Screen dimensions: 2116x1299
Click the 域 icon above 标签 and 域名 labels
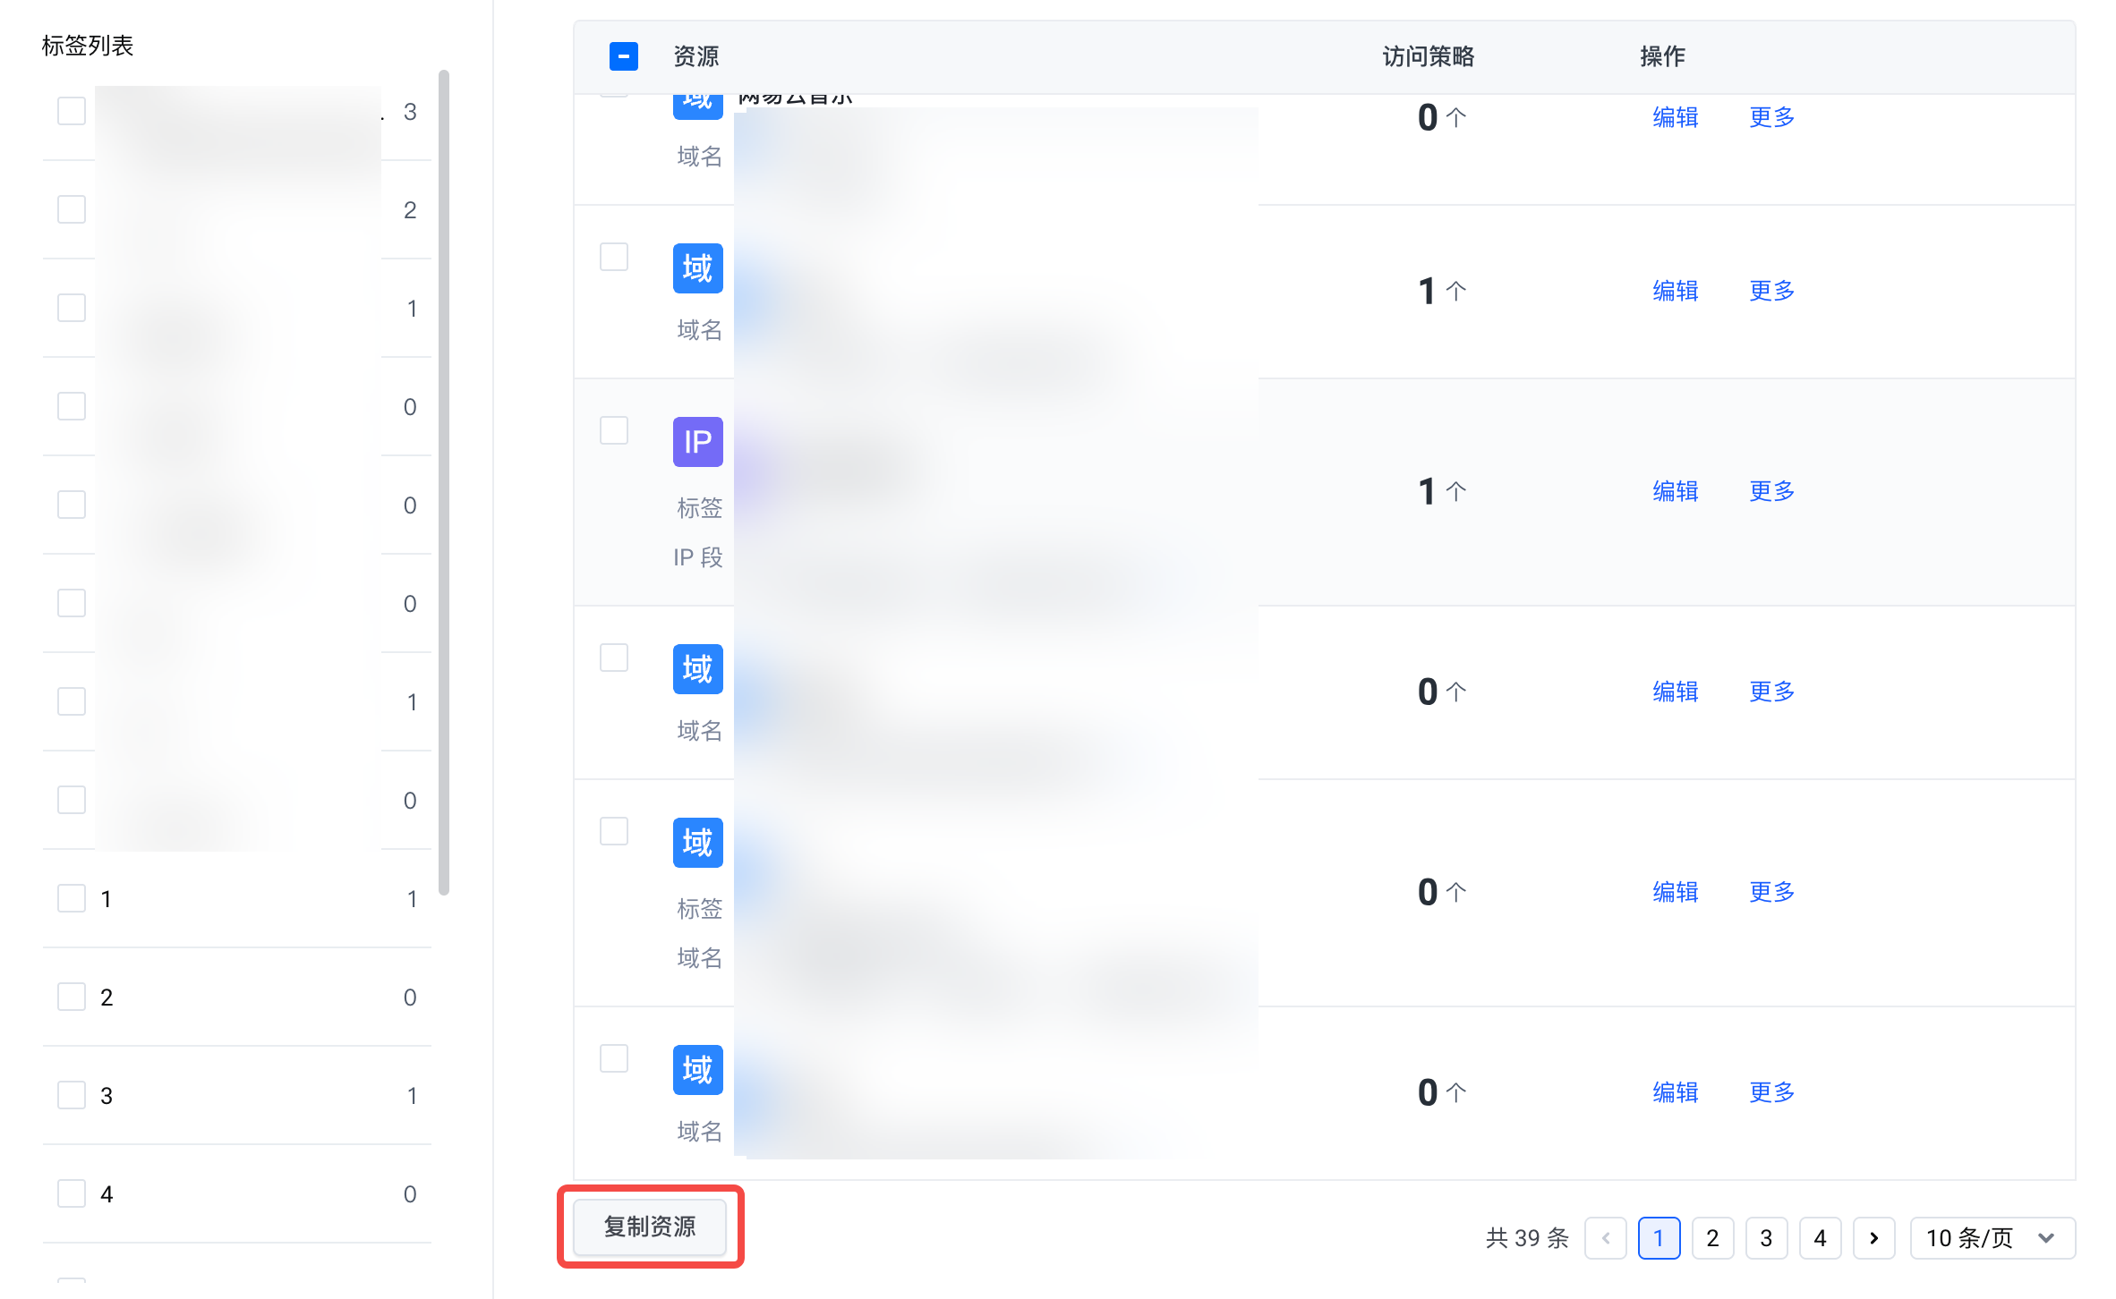point(697,843)
